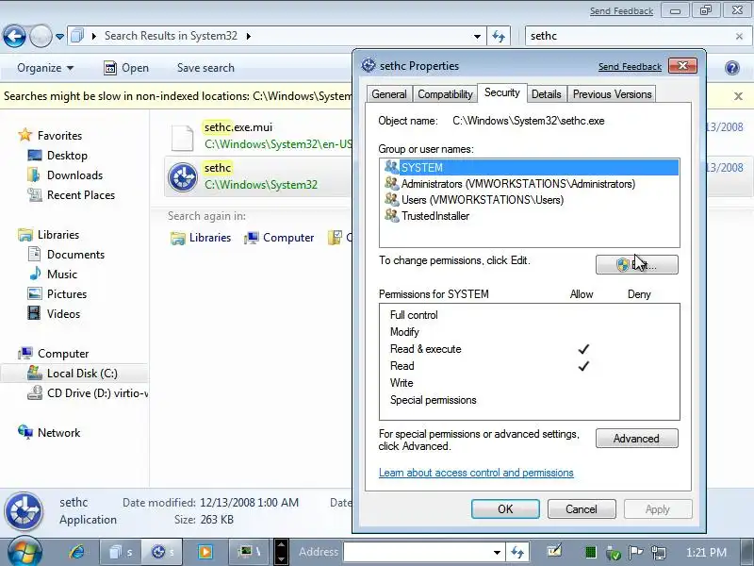This screenshot has height=566, width=754.
Task: Click the Forward navigation arrow in Explorer
Action: (41, 36)
